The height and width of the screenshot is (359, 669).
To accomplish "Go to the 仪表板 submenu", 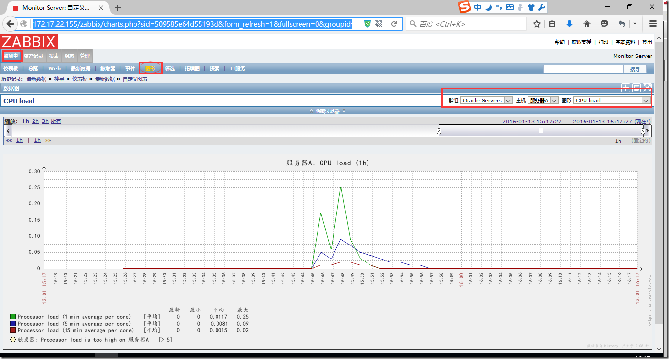I will coord(11,69).
